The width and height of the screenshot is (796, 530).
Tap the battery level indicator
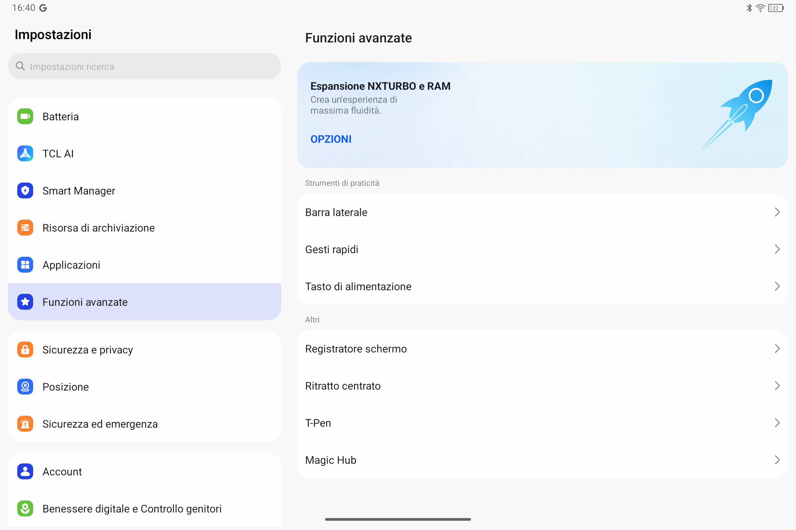(x=776, y=8)
